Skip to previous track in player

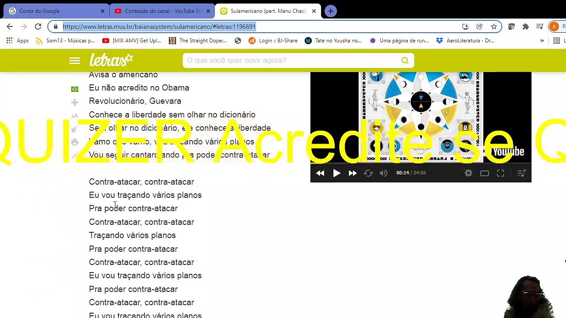click(320, 173)
